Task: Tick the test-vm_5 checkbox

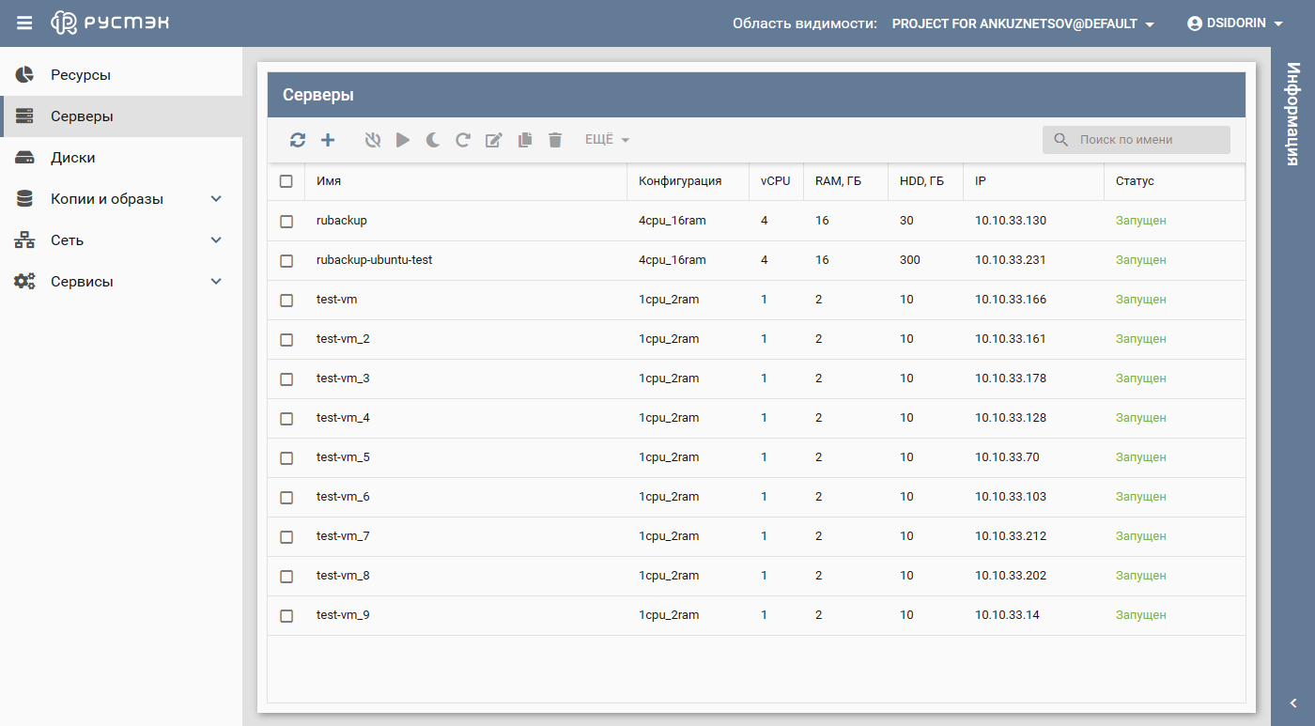Action: [x=286, y=458]
